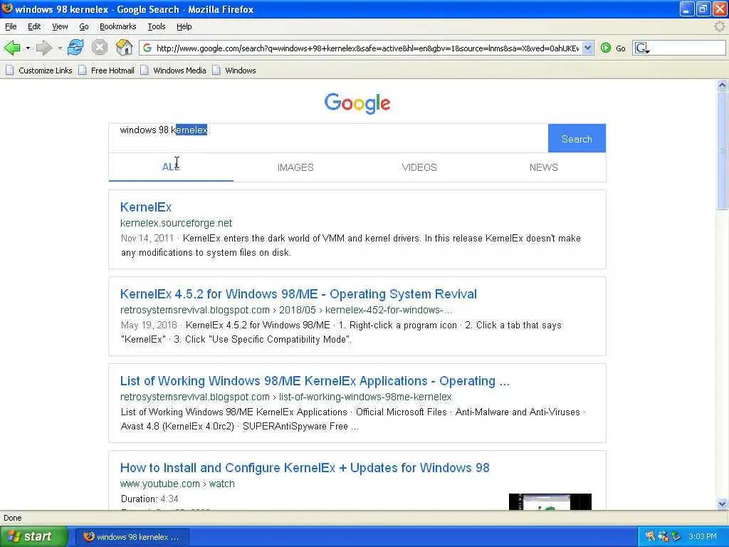Switch to the IMAGES results tab

tap(295, 167)
